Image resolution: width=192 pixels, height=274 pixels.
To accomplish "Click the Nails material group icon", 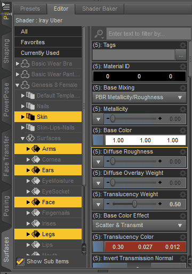I will (30, 106).
